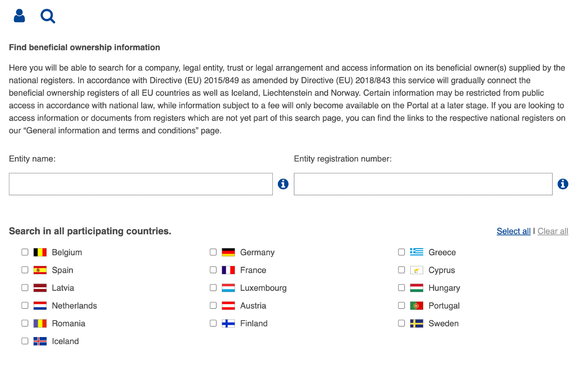The height and width of the screenshot is (365, 583).
Task: Click the Sweden flag icon
Action: point(416,323)
